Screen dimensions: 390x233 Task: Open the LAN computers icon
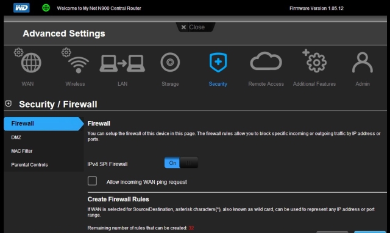tap(122, 63)
